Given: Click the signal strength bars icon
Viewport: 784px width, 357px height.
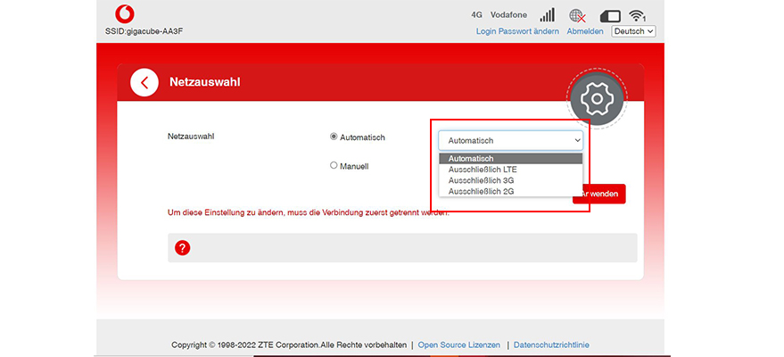Looking at the screenshot, I should click(x=547, y=15).
